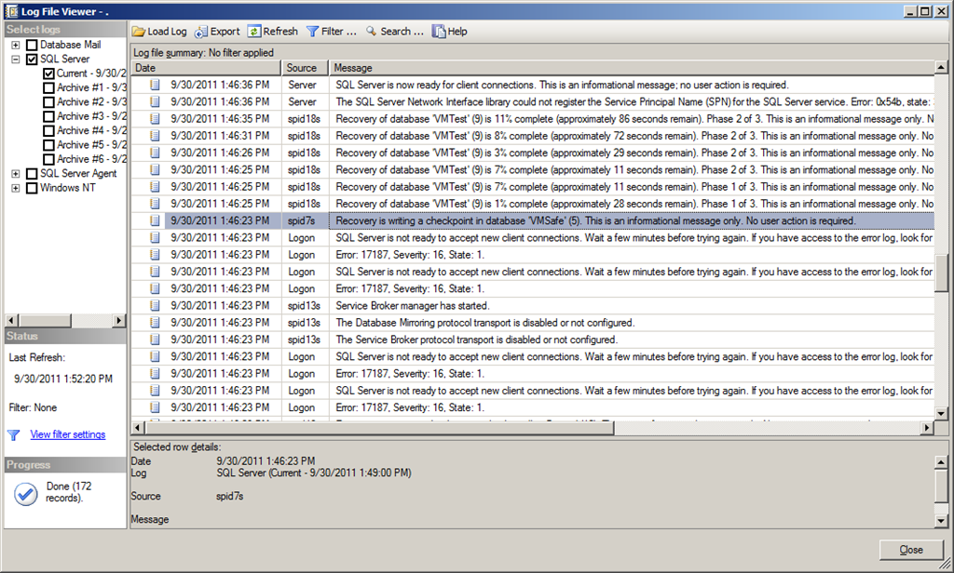Image resolution: width=954 pixels, height=573 pixels.
Task: Click log icon of Database Mirroring protocol row
Action: coord(156,323)
